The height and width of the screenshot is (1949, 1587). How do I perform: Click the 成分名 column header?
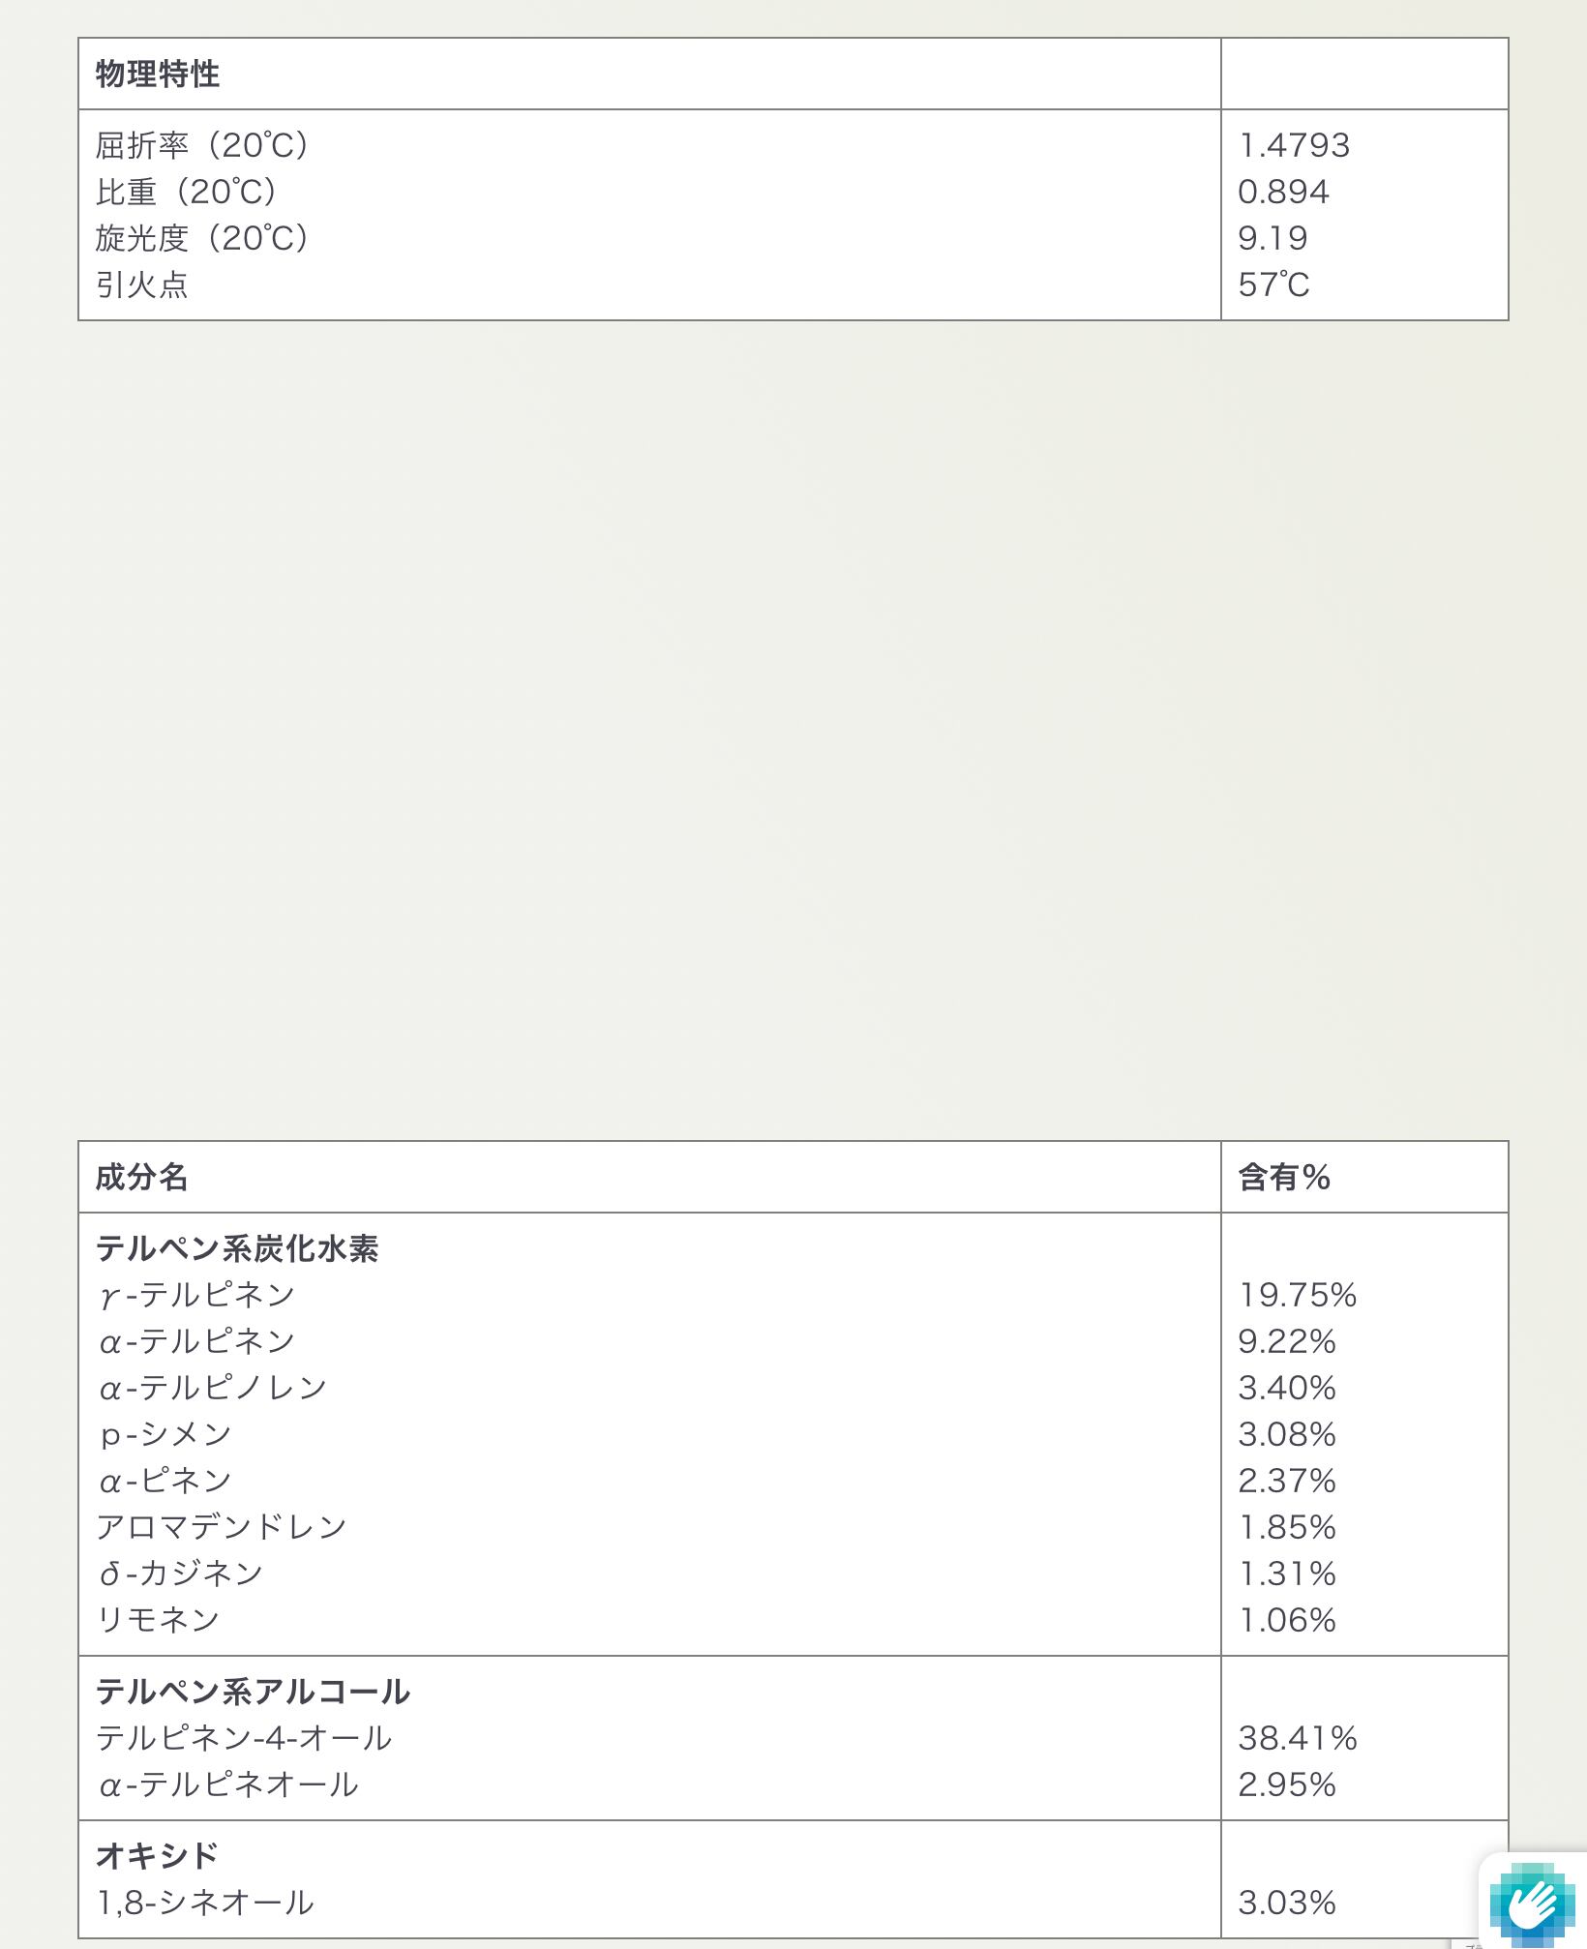point(141,1177)
